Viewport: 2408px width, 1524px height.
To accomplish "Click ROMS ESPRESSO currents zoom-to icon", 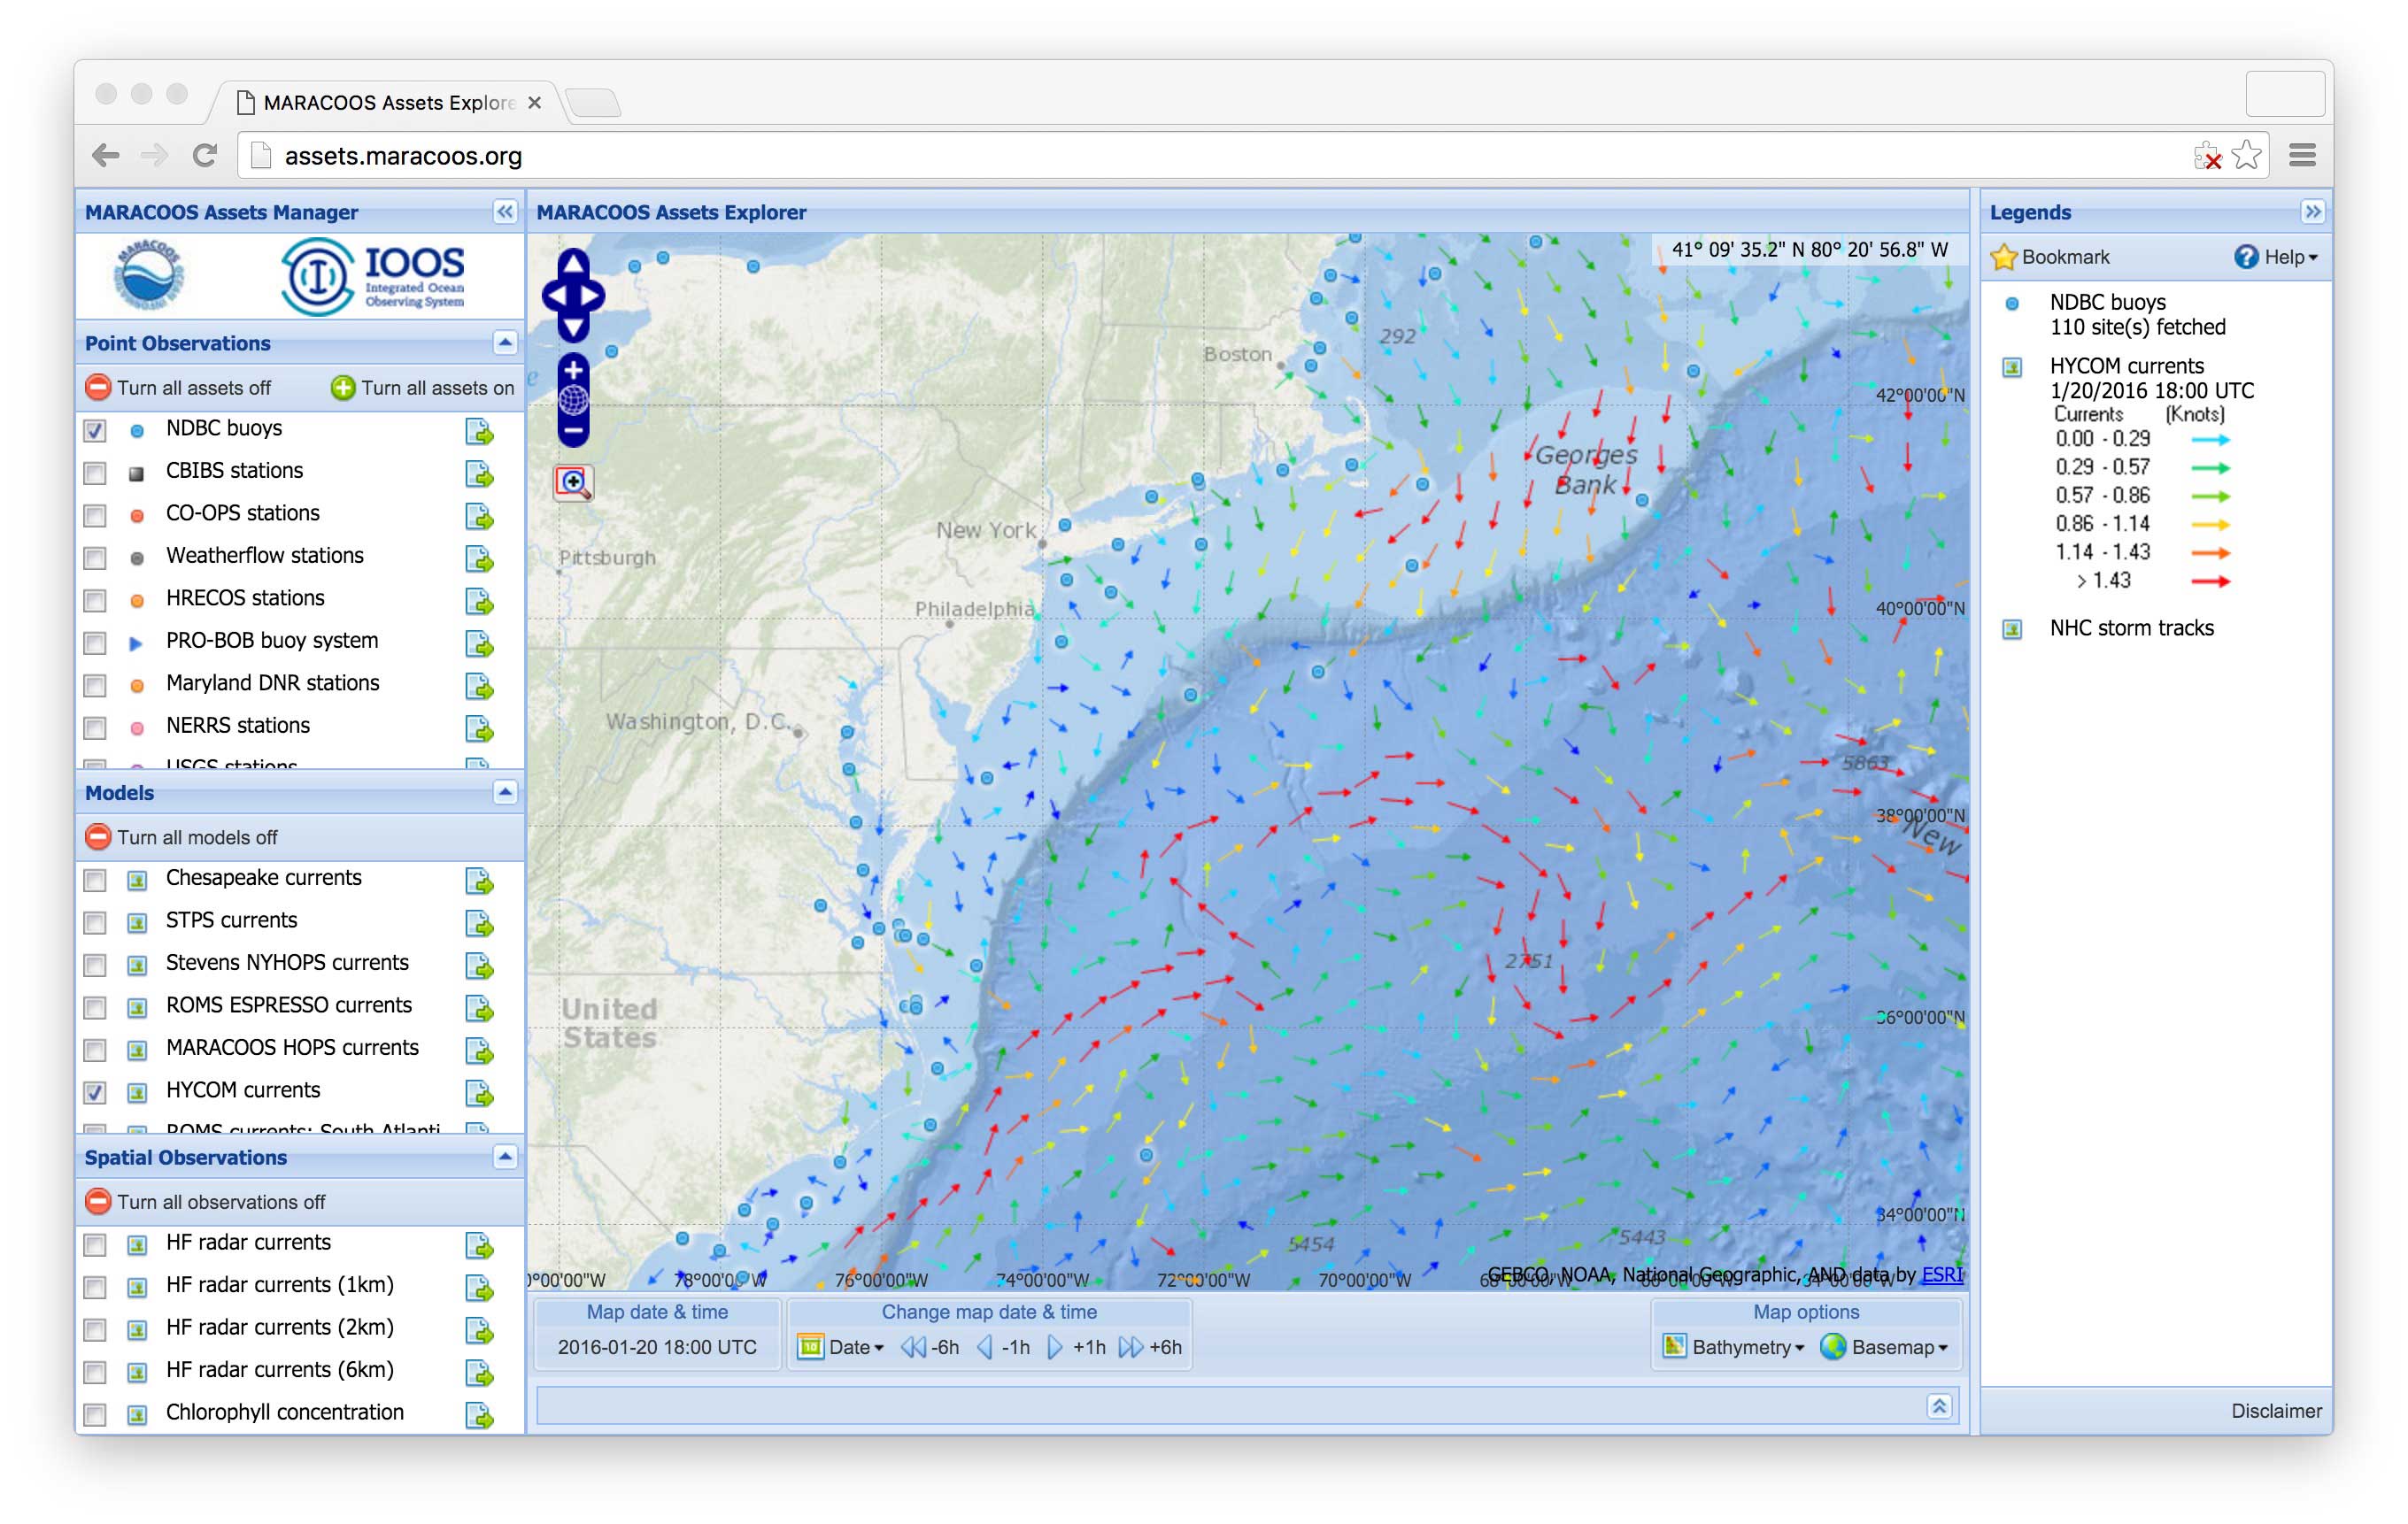I will pos(479,1008).
